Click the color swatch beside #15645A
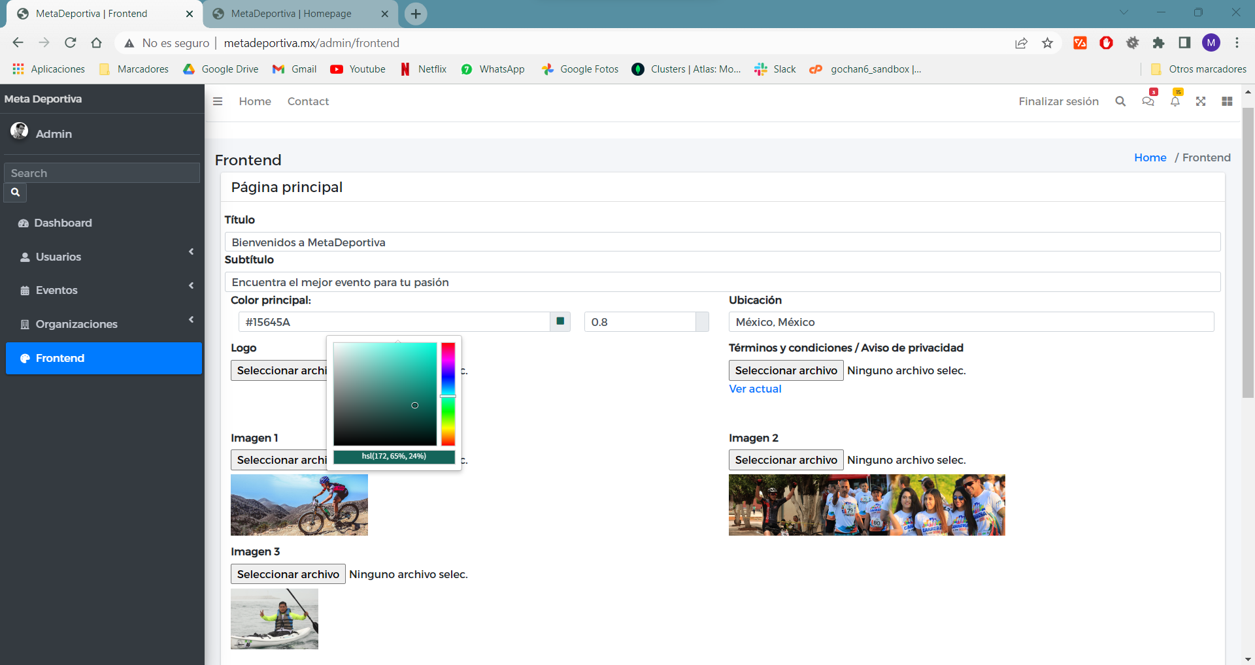Screen dimensions: 1255x665 tap(560, 321)
